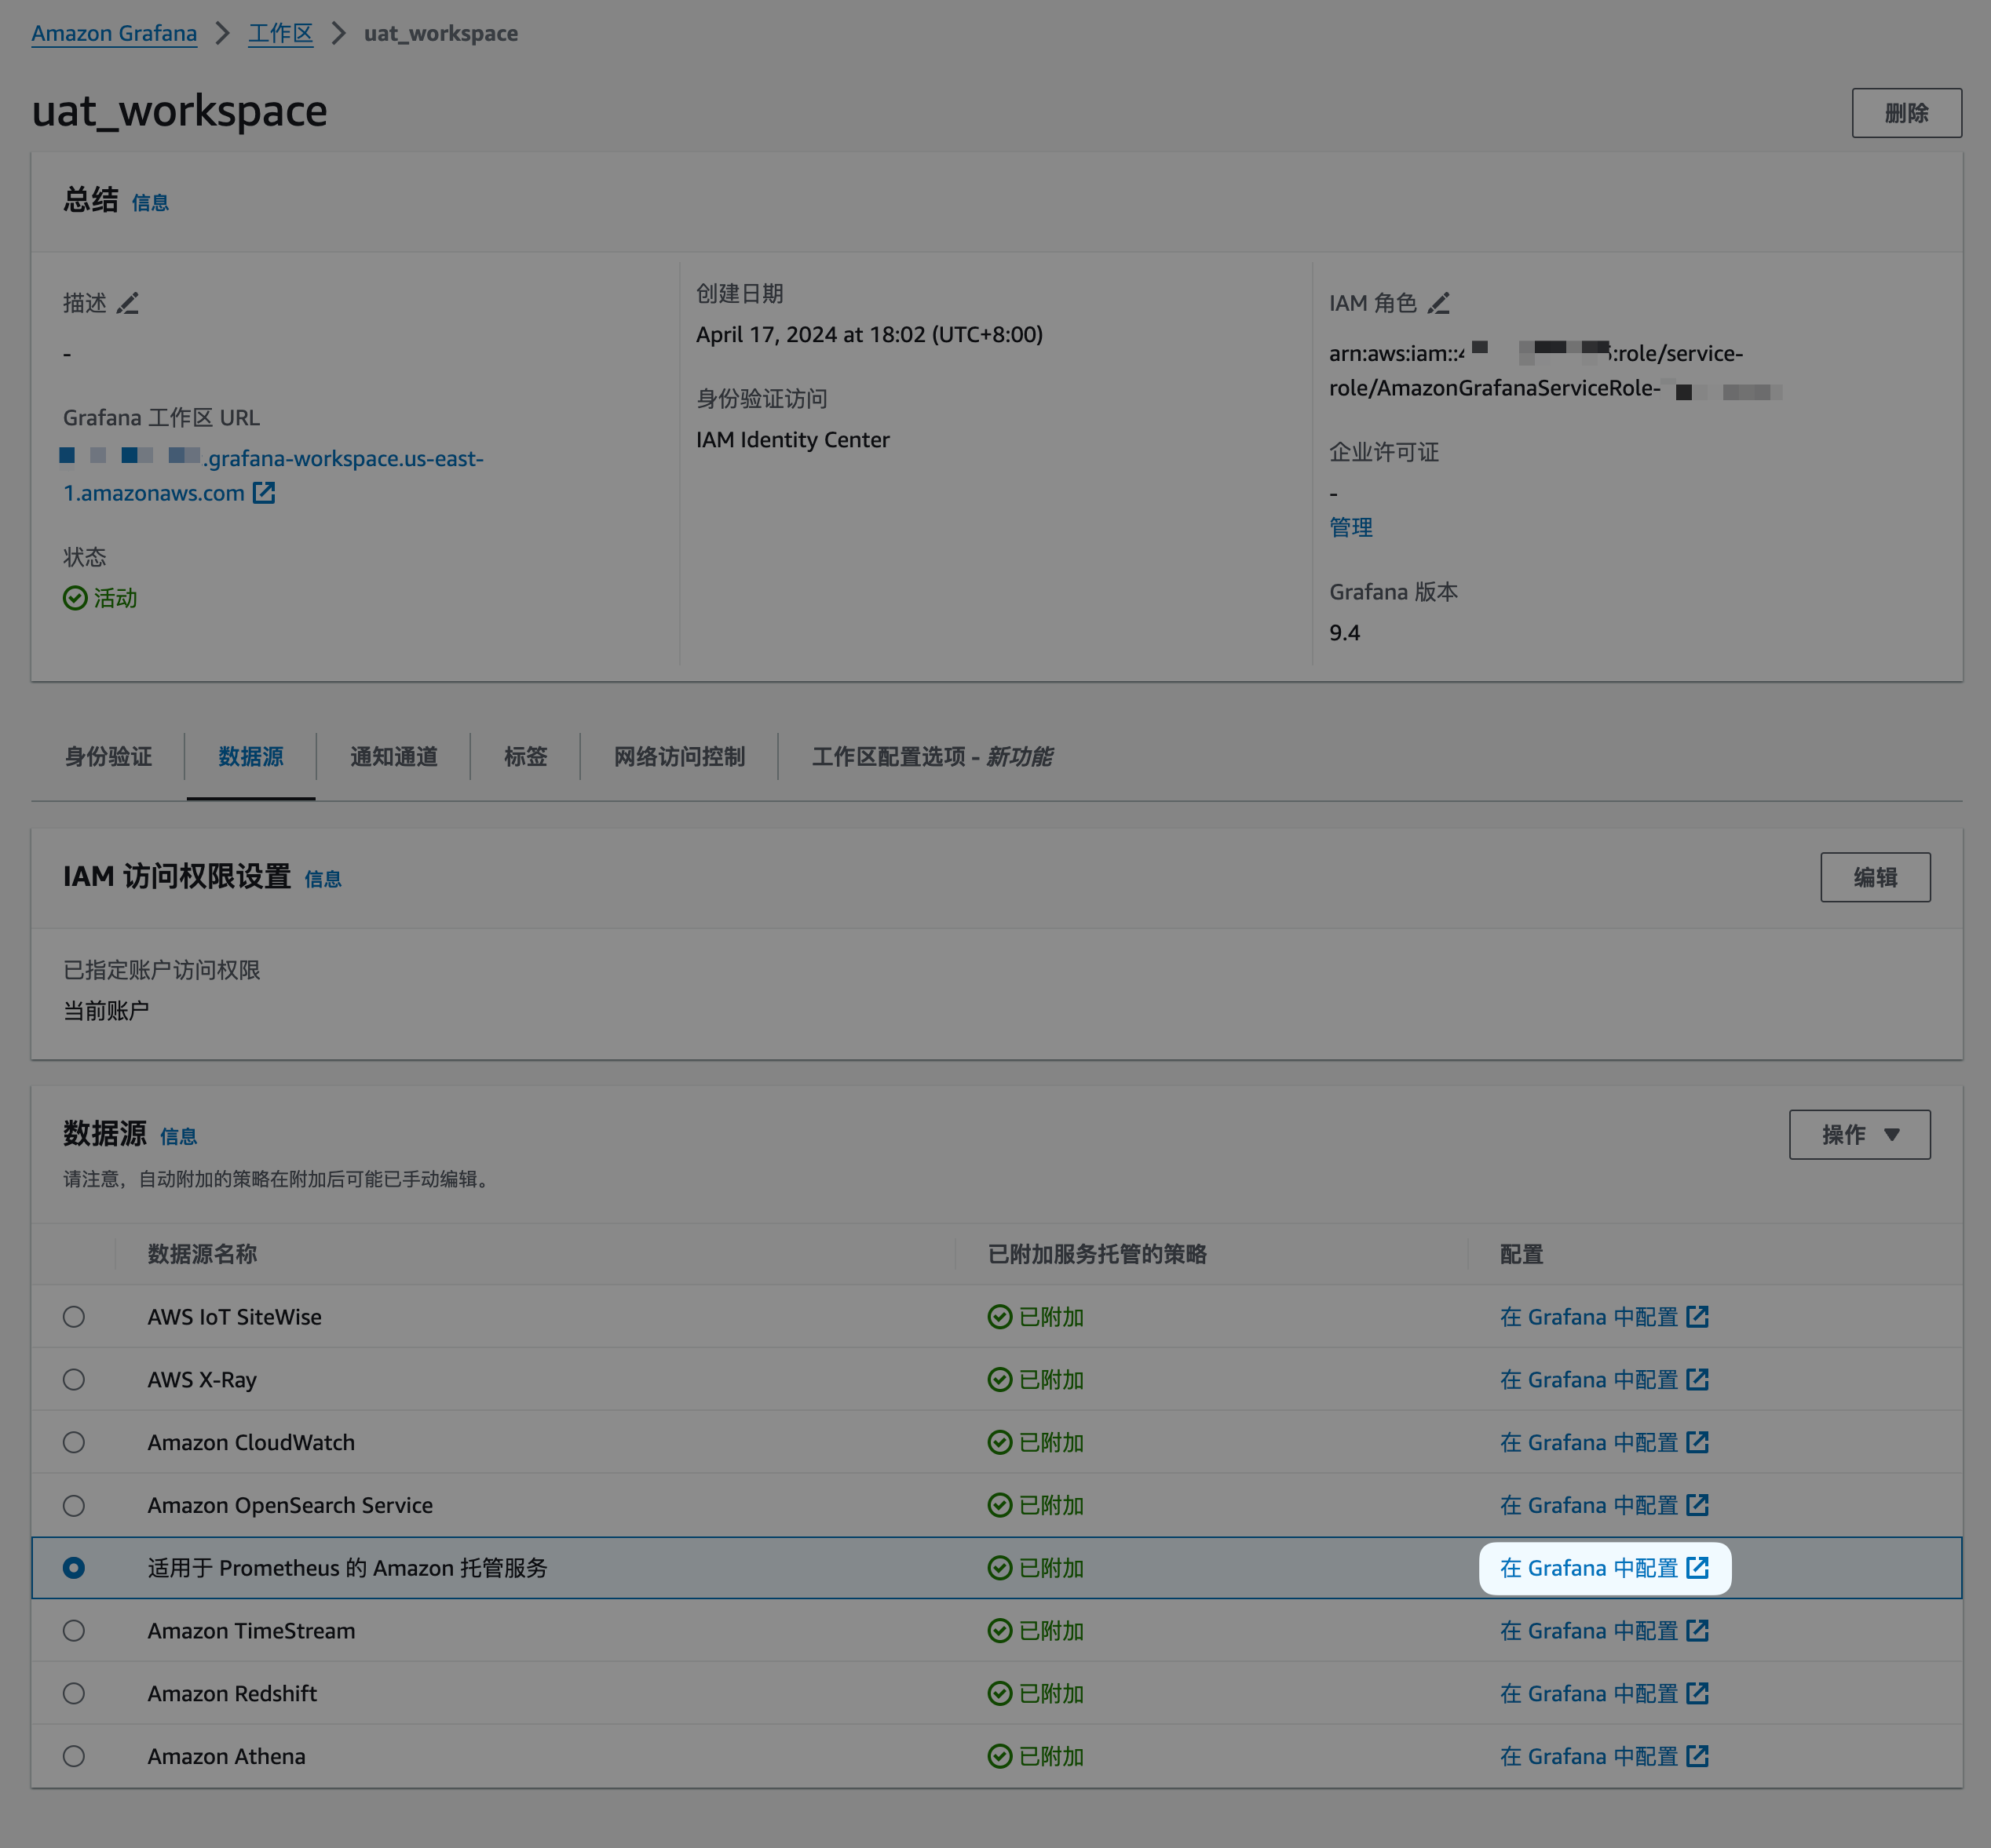Click the 配置 column header
The width and height of the screenshot is (1991, 1848).
pyautogui.click(x=1521, y=1254)
